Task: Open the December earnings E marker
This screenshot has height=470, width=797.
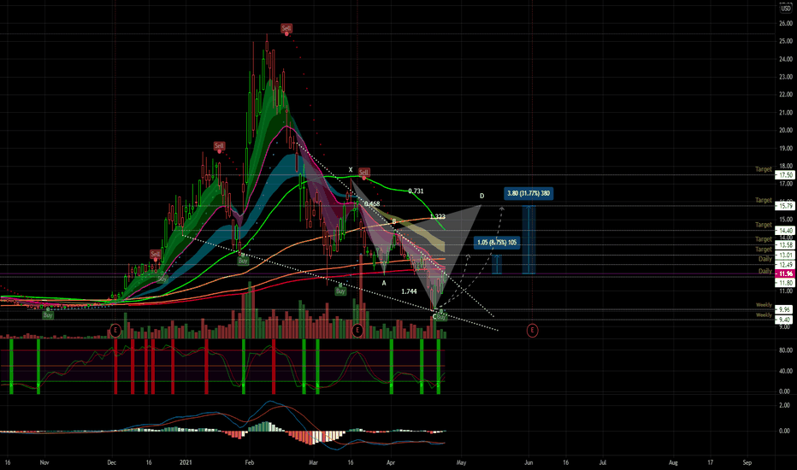Action: click(115, 330)
